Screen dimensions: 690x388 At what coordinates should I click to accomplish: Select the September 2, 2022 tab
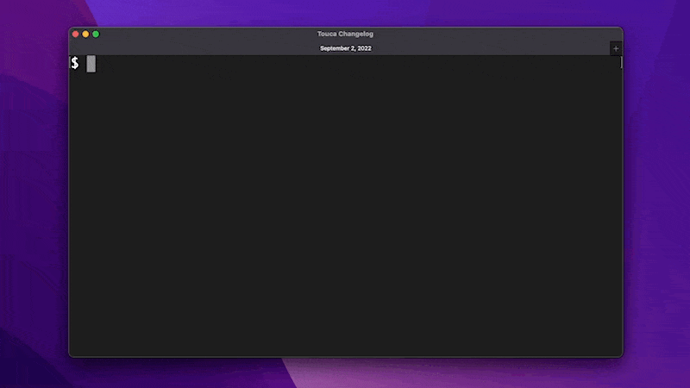coord(346,48)
